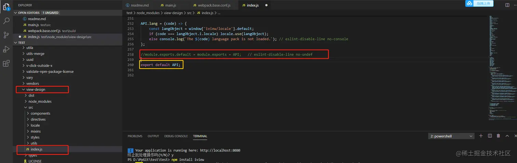Viewport: 517px width, 163px height.
Task: Click 'test' in the breadcrumb path
Action: pyautogui.click(x=129, y=13)
